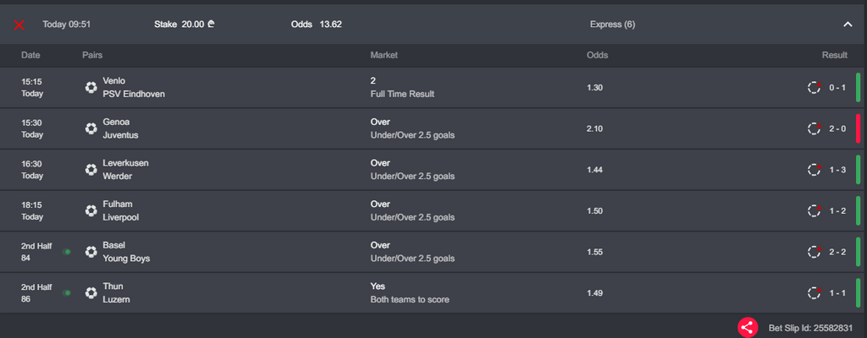
Task: Click soccer ball icon for Genoa match
Action: pos(91,128)
